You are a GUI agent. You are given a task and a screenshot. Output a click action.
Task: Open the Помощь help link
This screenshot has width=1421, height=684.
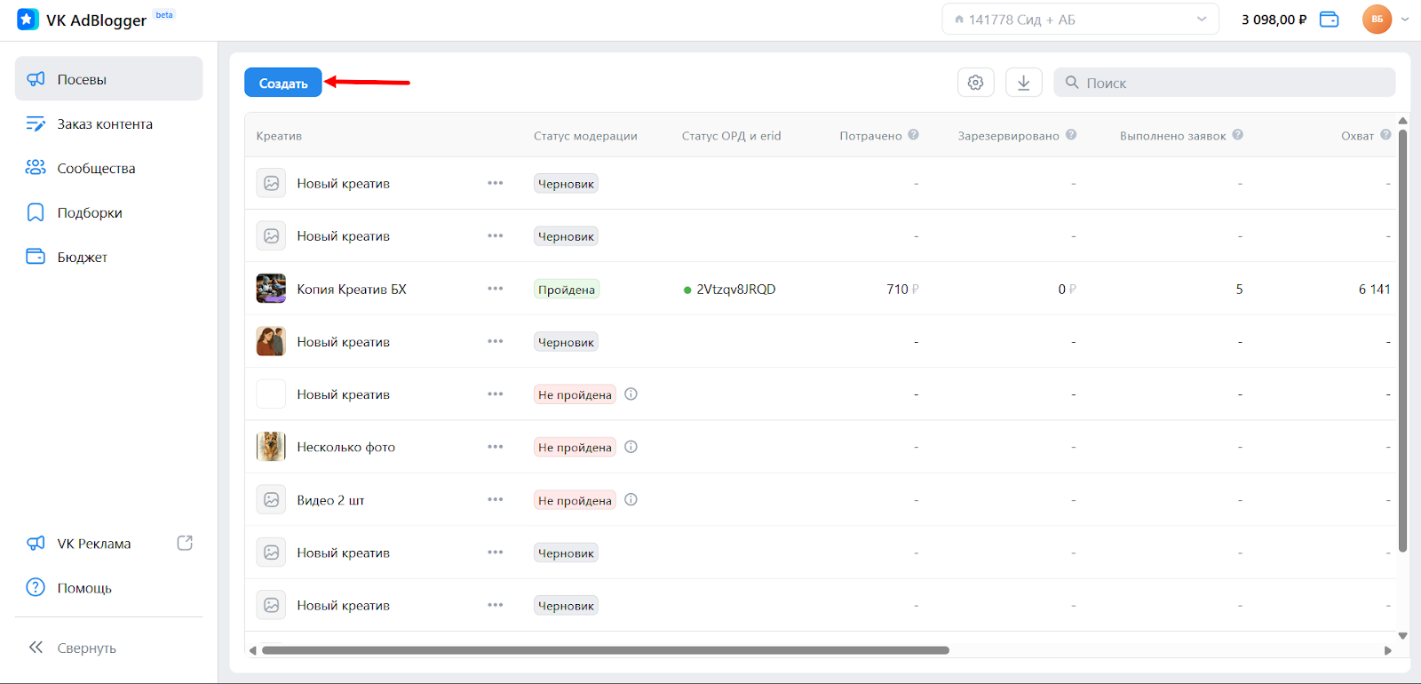tap(84, 588)
